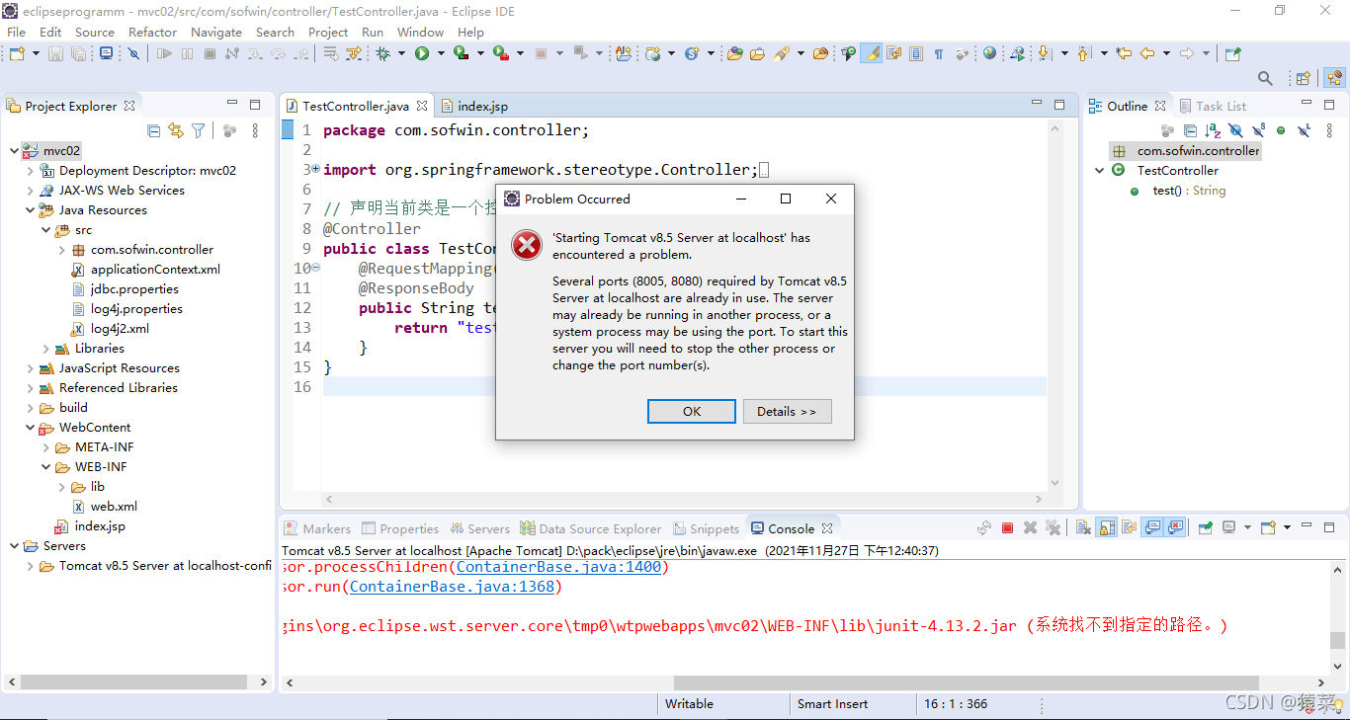Expand com.sofwin.controller package node
This screenshot has height=720, width=1350.
pos(62,250)
